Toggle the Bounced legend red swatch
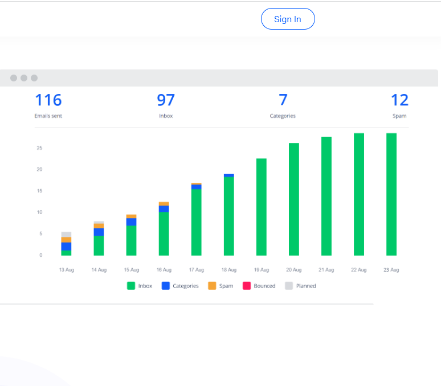441x386 pixels. click(x=247, y=286)
